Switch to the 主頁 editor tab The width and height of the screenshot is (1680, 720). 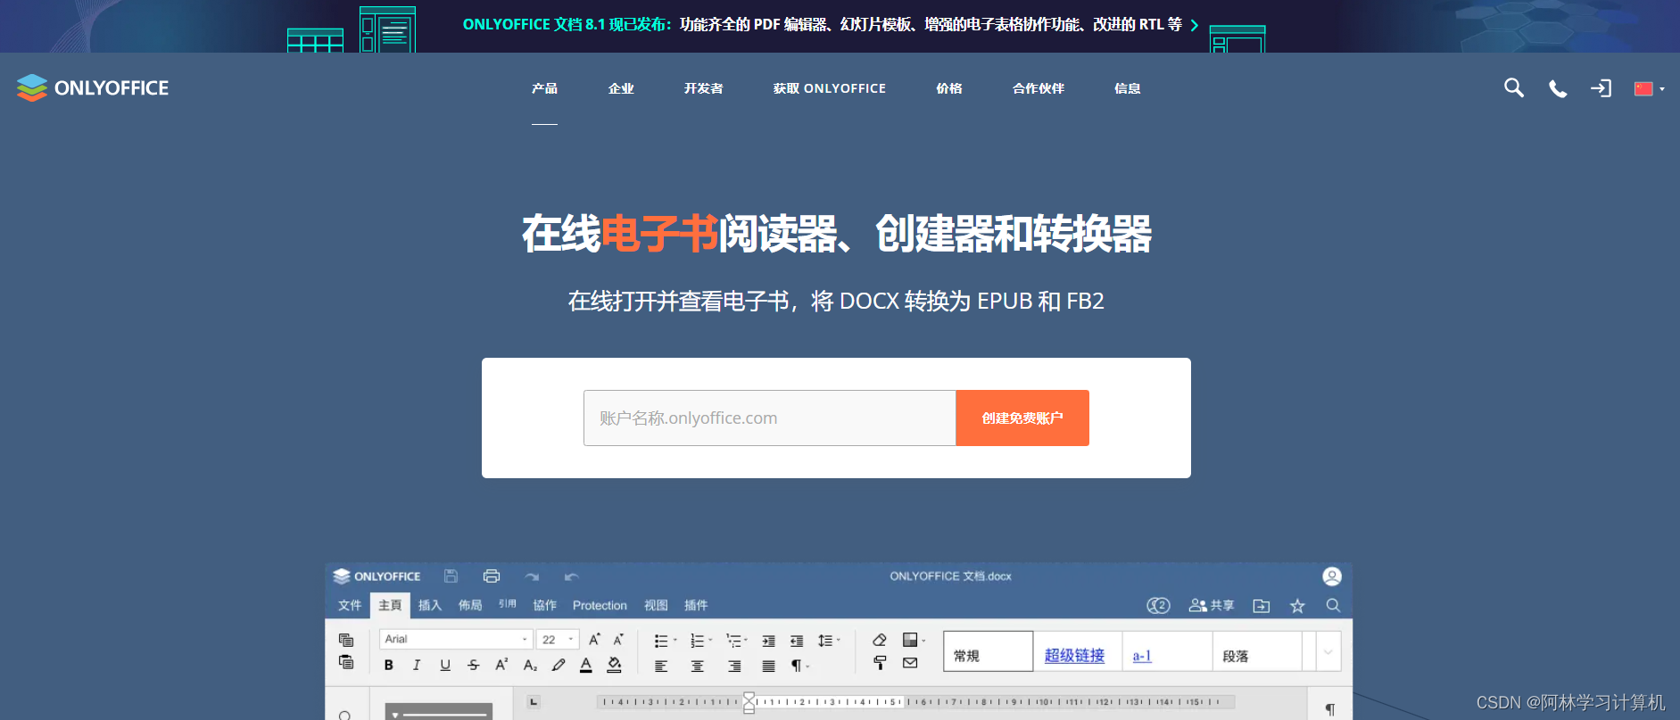click(x=390, y=605)
